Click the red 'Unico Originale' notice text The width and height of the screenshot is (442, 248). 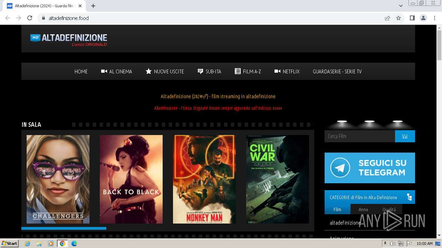click(x=218, y=108)
